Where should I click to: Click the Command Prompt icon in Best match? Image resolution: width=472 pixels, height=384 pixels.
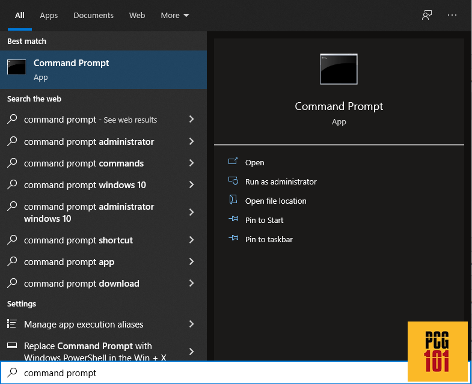pyautogui.click(x=17, y=67)
